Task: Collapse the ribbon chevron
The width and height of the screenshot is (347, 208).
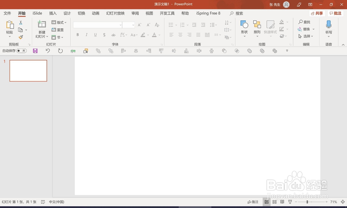Action: click(343, 45)
